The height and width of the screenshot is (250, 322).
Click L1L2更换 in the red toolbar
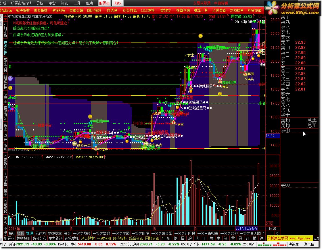tap(148, 10)
